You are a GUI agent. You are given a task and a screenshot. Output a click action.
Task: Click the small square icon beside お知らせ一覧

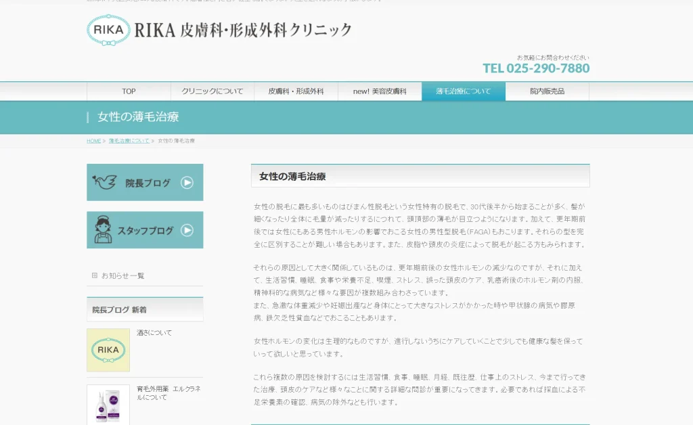[95, 275]
